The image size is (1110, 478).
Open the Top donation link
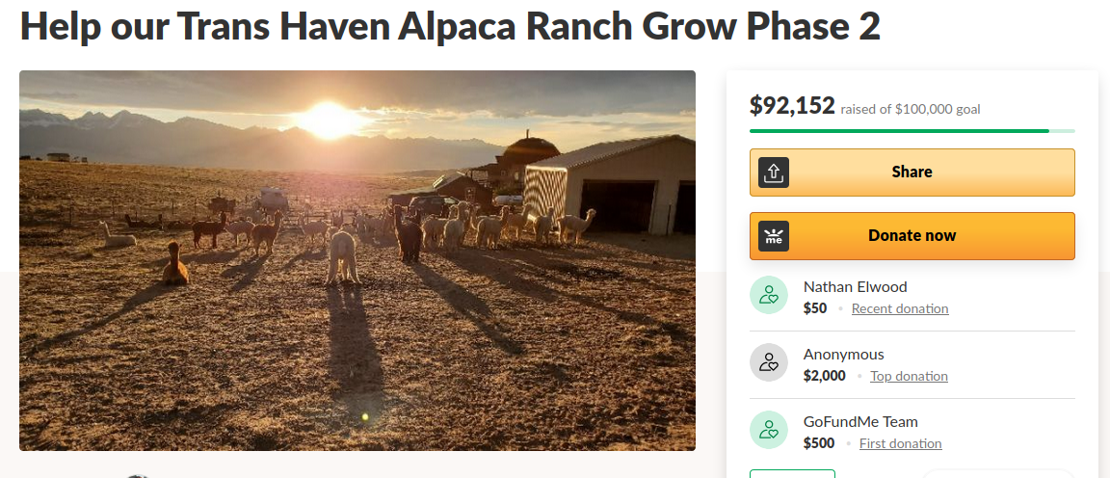(x=909, y=376)
